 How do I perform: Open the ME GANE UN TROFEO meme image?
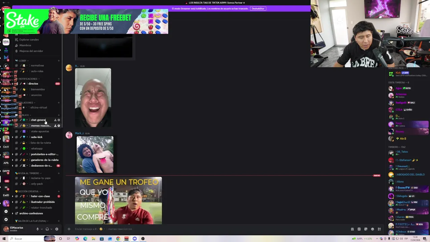coord(118,200)
